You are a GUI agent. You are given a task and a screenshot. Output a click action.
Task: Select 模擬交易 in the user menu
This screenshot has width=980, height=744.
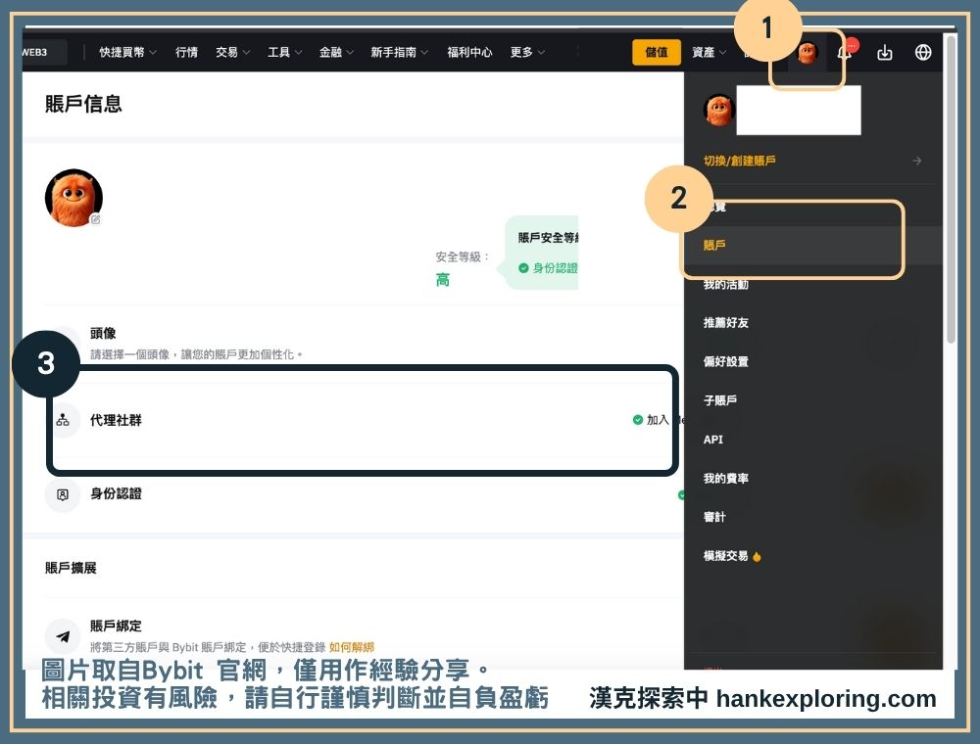[x=725, y=556]
